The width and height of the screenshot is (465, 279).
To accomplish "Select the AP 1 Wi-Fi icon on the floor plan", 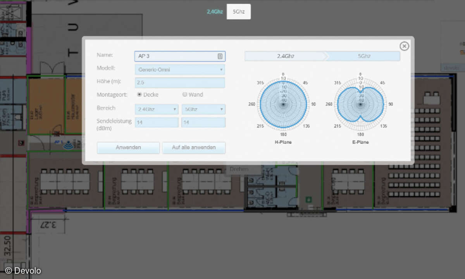I will pyautogui.click(x=69, y=145).
